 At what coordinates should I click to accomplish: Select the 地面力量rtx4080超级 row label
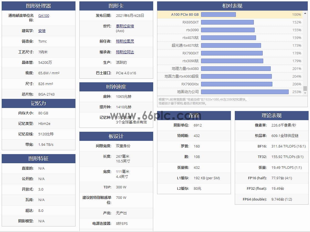pos(182,76)
